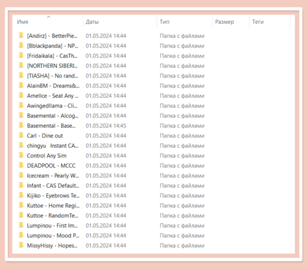Screen dimensions: 308x269
Task: Select the Kuttoe - Home Regi folder name
Action: click(x=53, y=206)
